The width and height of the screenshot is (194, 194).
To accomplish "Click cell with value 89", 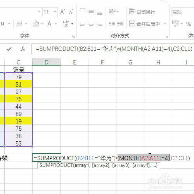I will click(x=19, y=114).
